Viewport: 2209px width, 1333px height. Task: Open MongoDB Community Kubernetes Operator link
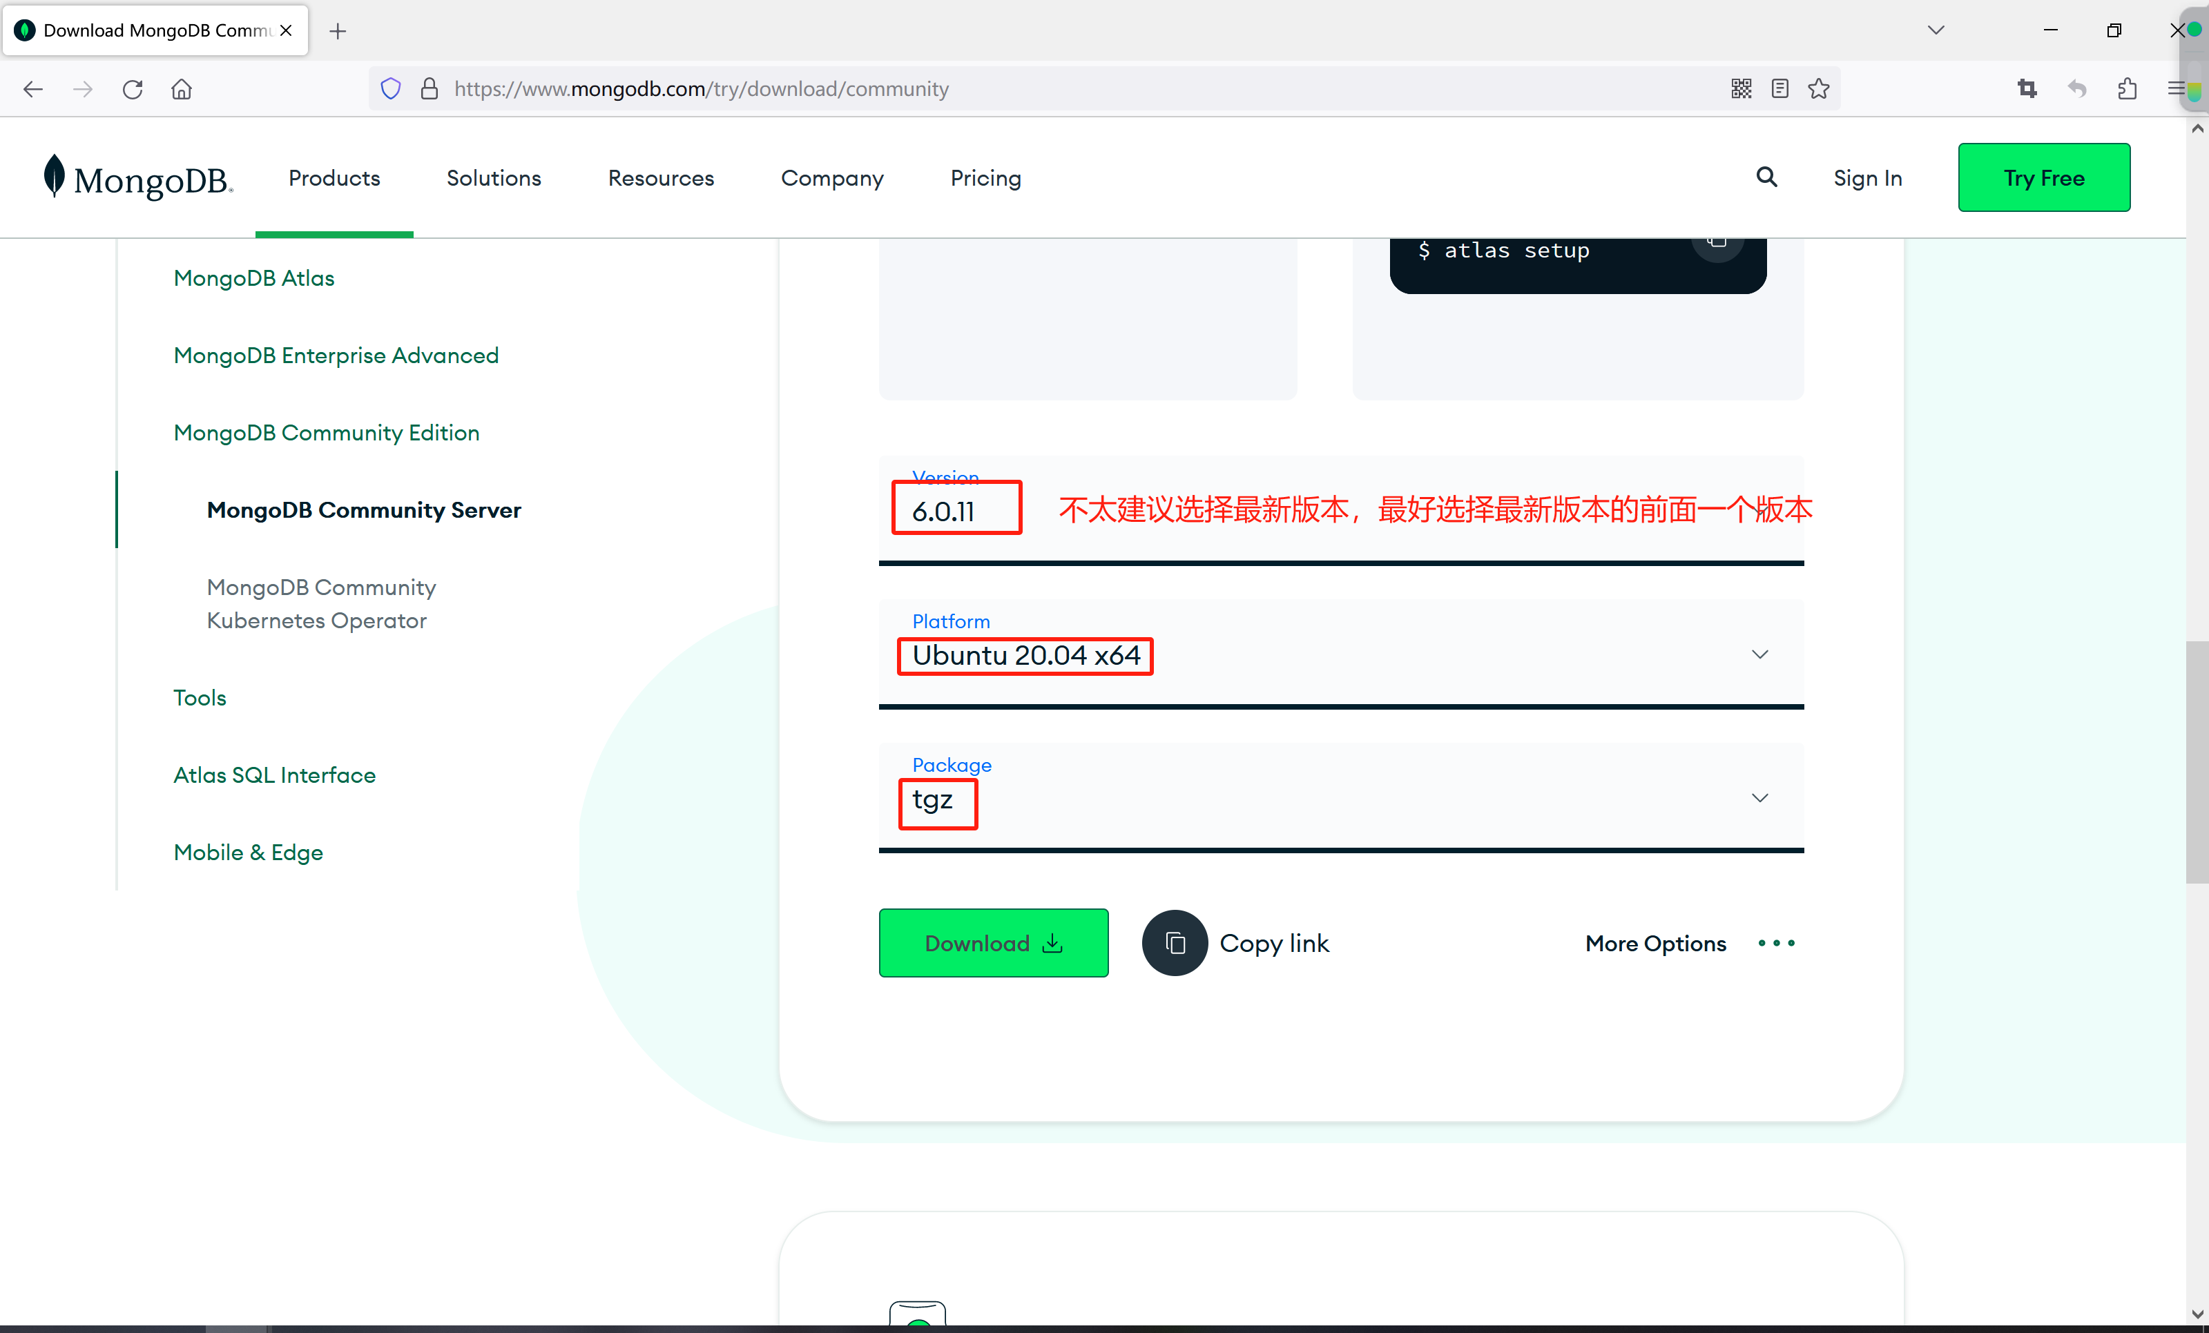tap(321, 604)
